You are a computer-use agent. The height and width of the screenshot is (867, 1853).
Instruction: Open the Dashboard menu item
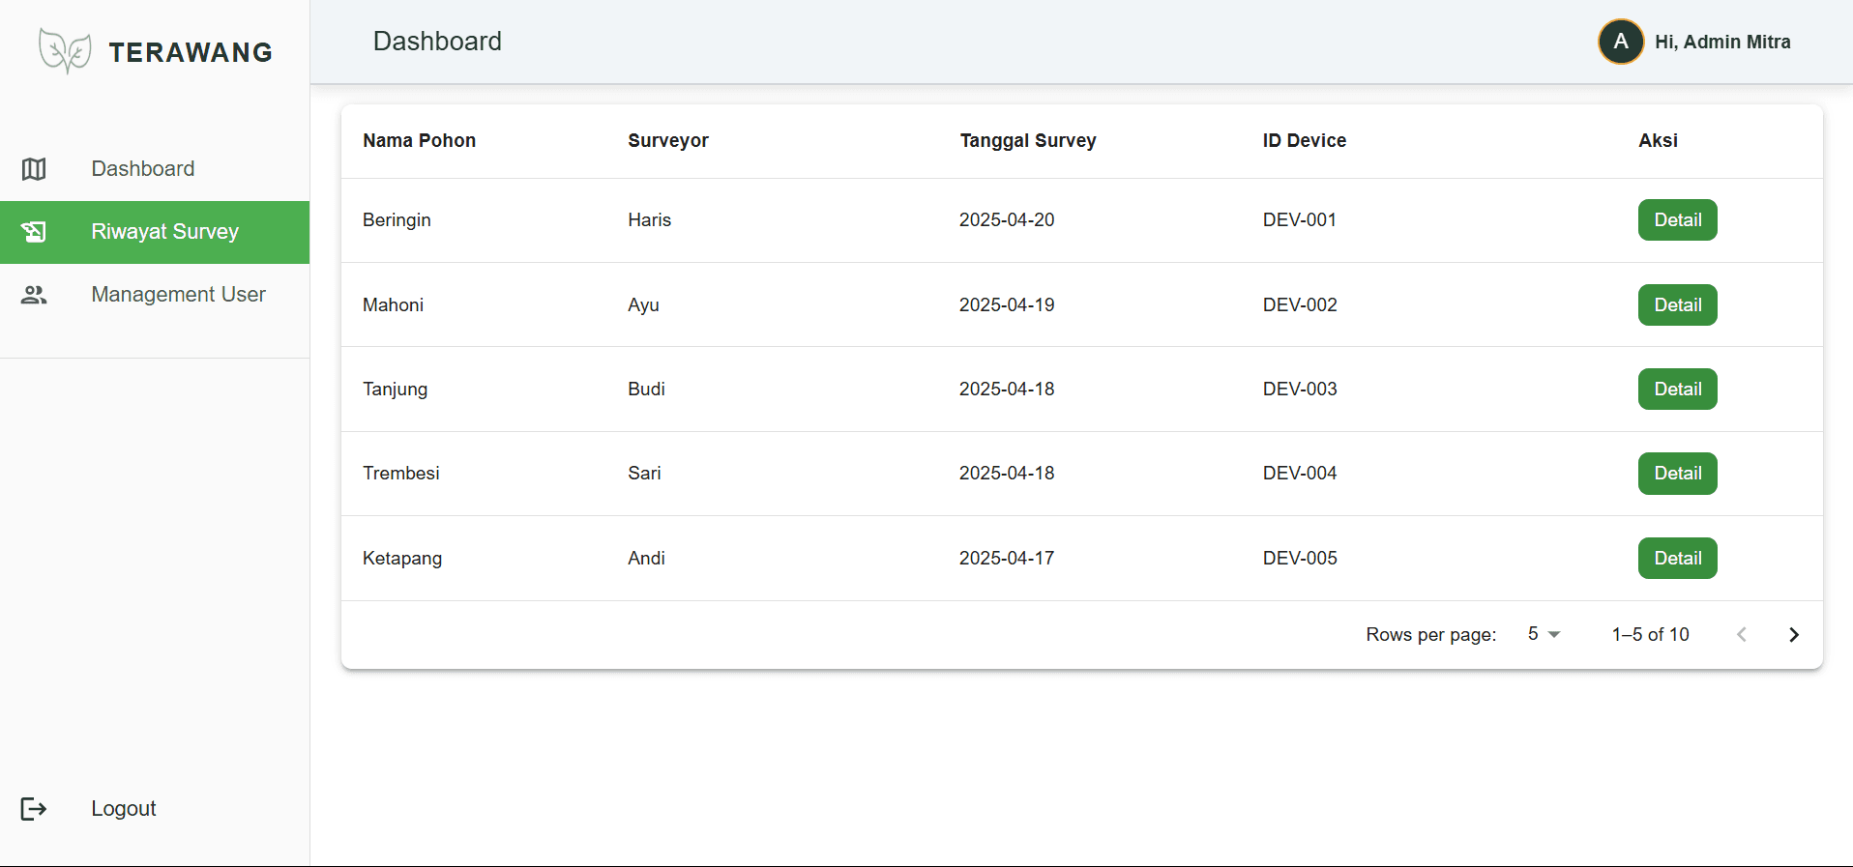coord(143,169)
